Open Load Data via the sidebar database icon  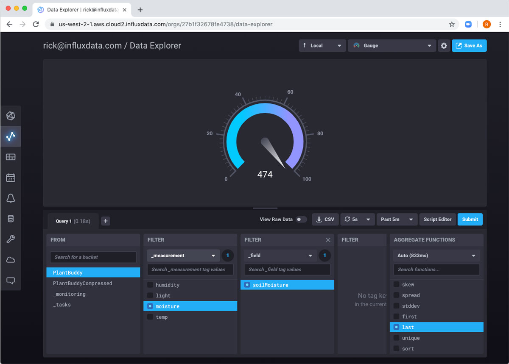[11, 219]
